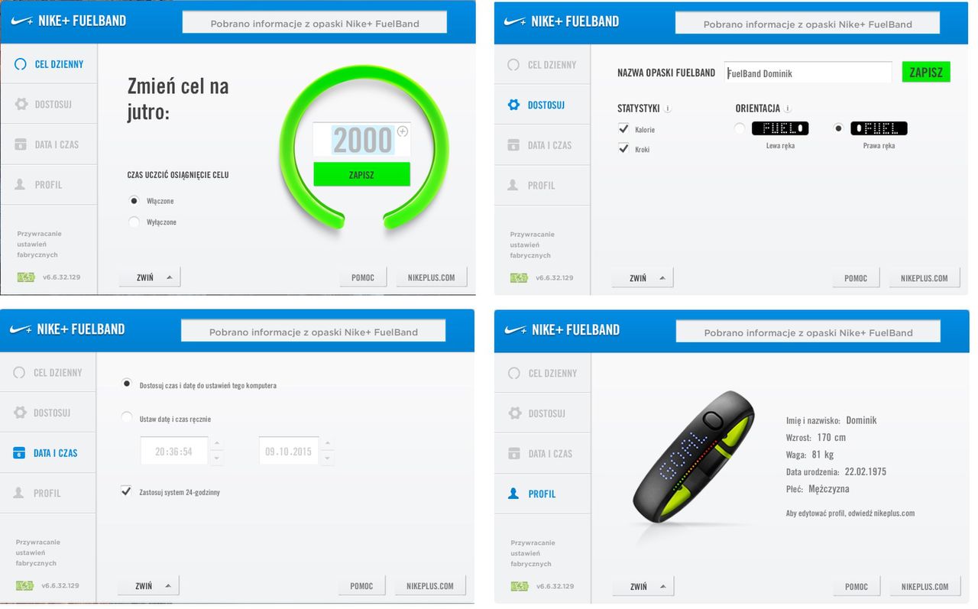Click NIKEPLUS.COM in the FuelBand name window
Screen dimensions: 978x609
click(x=925, y=278)
